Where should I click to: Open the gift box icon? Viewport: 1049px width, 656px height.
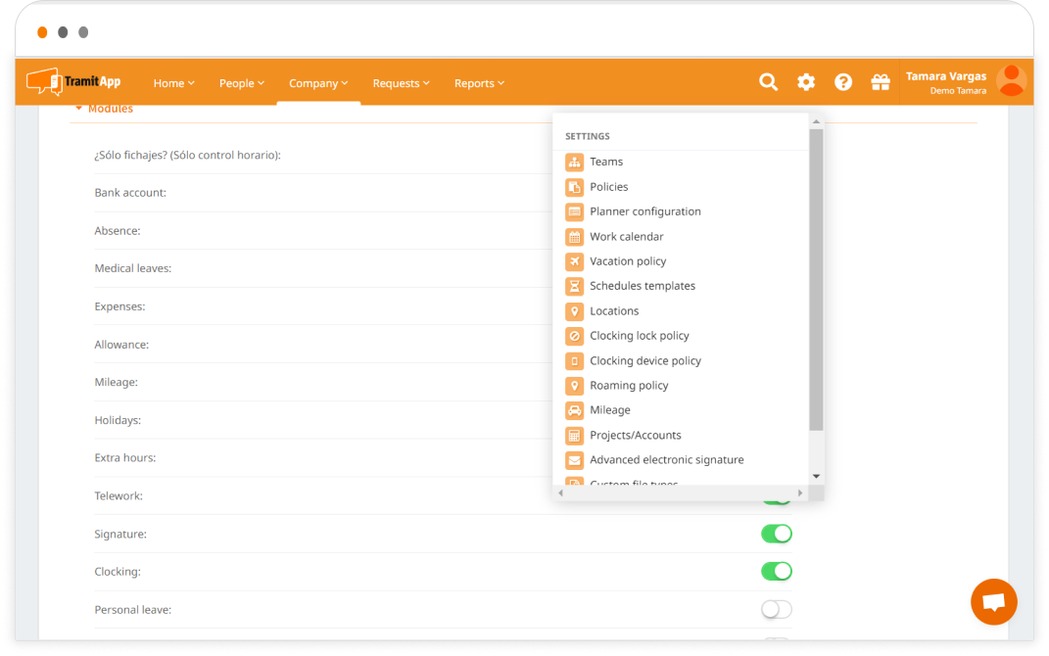click(880, 82)
